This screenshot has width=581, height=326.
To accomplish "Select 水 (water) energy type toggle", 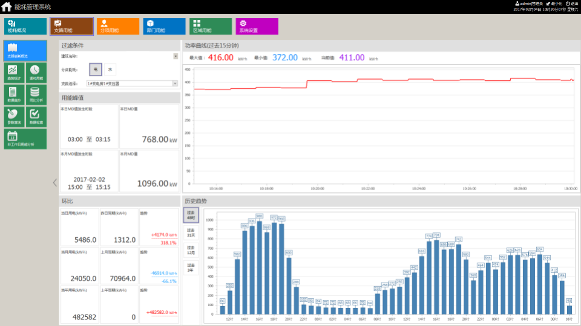I will [x=110, y=70].
